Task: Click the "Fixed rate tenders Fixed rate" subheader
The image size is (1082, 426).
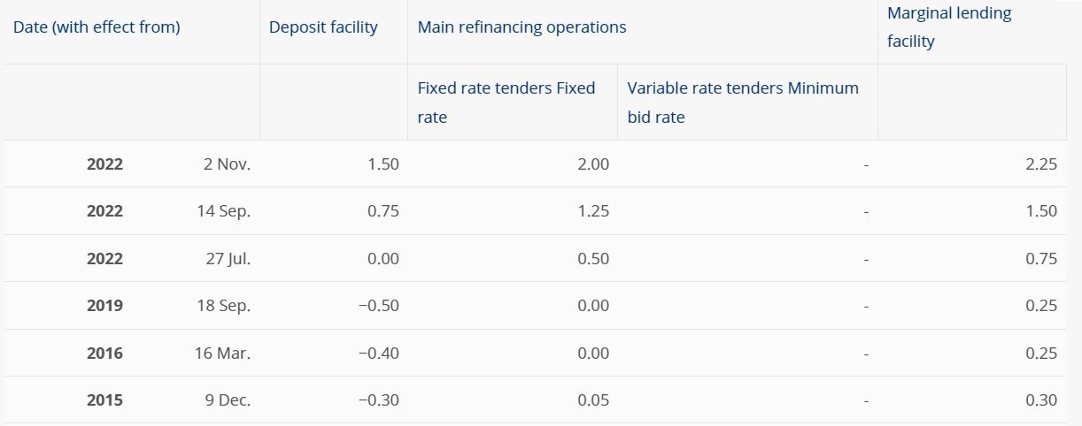Action: pyautogui.click(x=506, y=103)
